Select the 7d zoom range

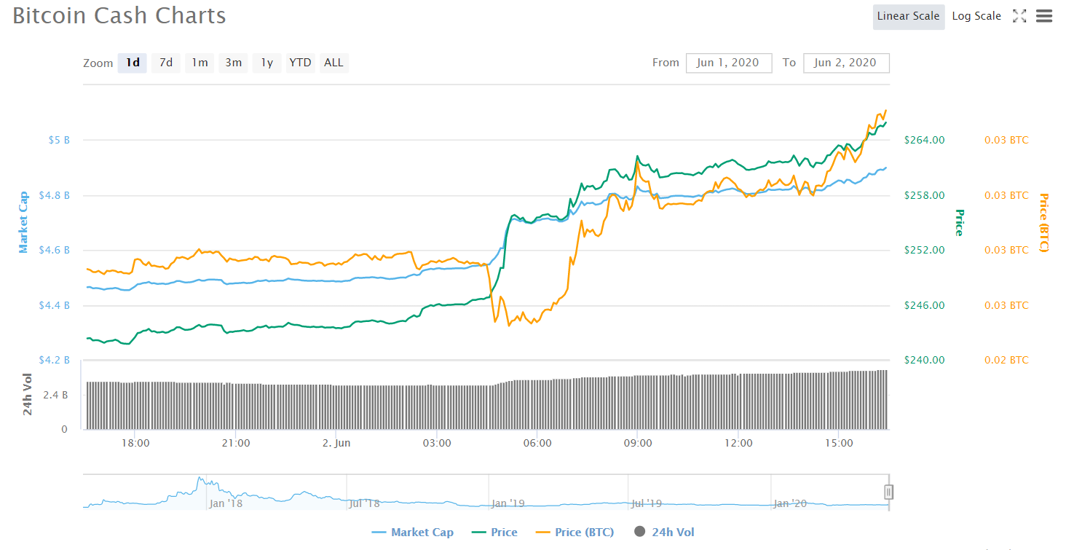166,63
